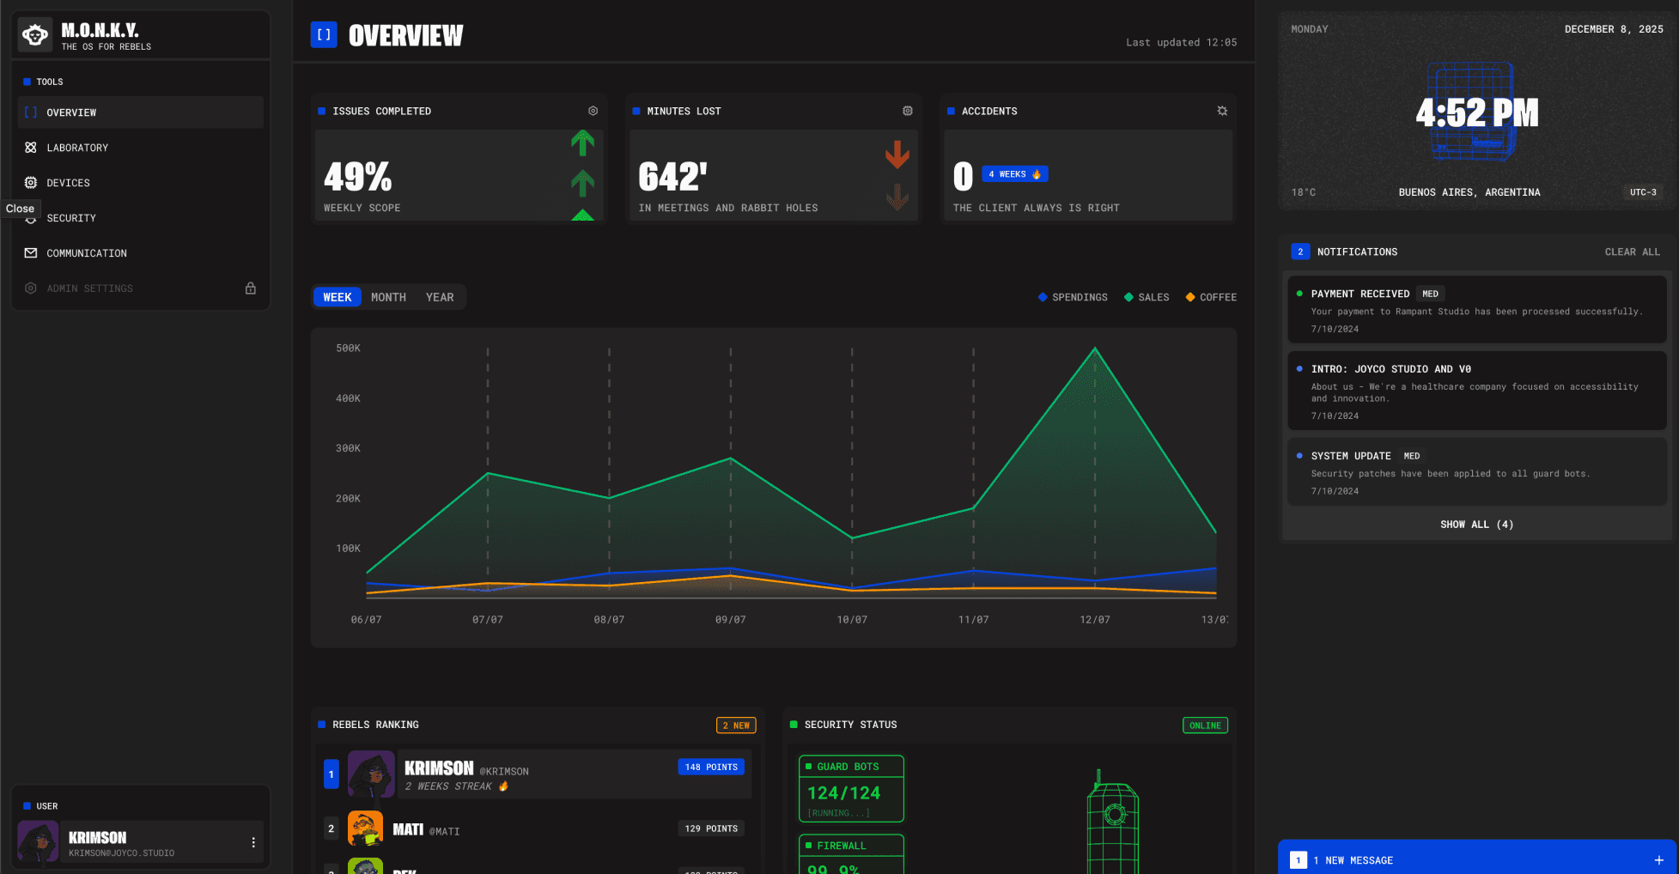Open Laboratory from the sidebar icon
The image size is (1679, 874).
coord(31,148)
